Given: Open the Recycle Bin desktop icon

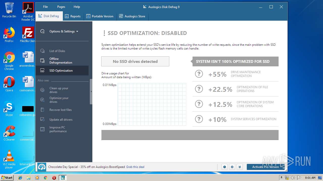Looking at the screenshot, I should [9, 10].
